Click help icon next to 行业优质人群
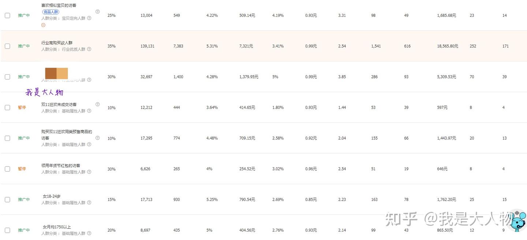The width and height of the screenshot is (527, 240). (89, 49)
